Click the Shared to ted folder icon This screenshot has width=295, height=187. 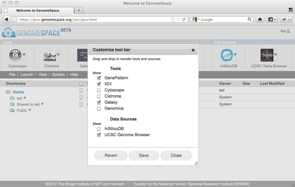(12, 104)
